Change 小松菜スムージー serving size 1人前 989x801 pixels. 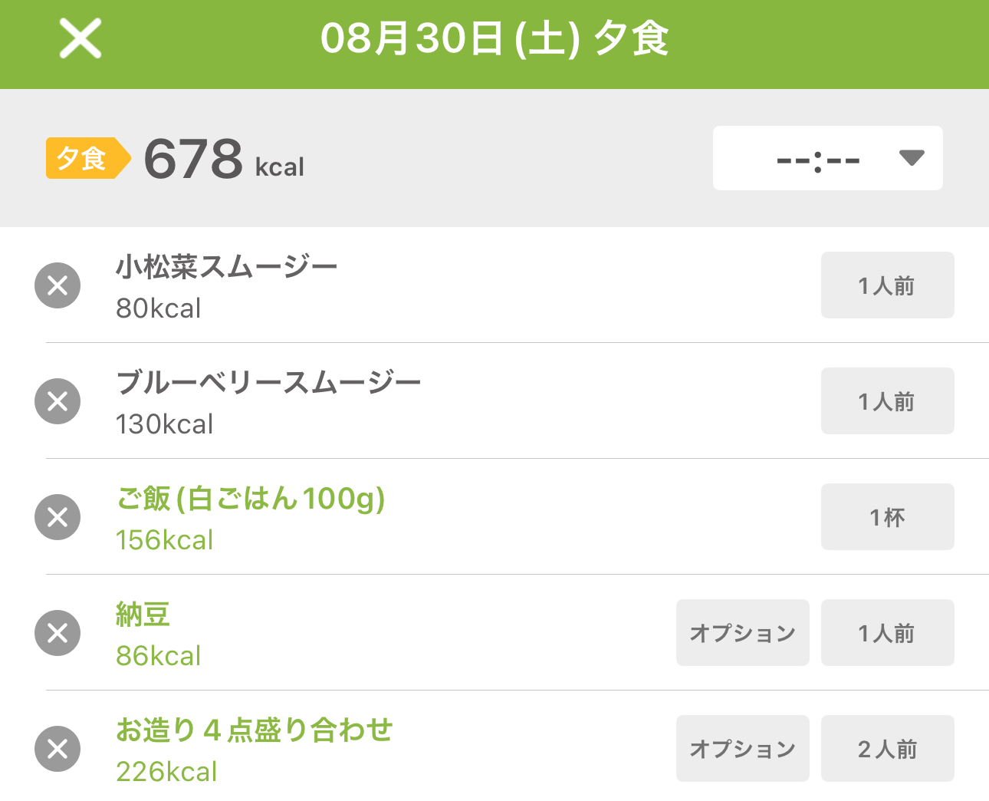point(888,285)
